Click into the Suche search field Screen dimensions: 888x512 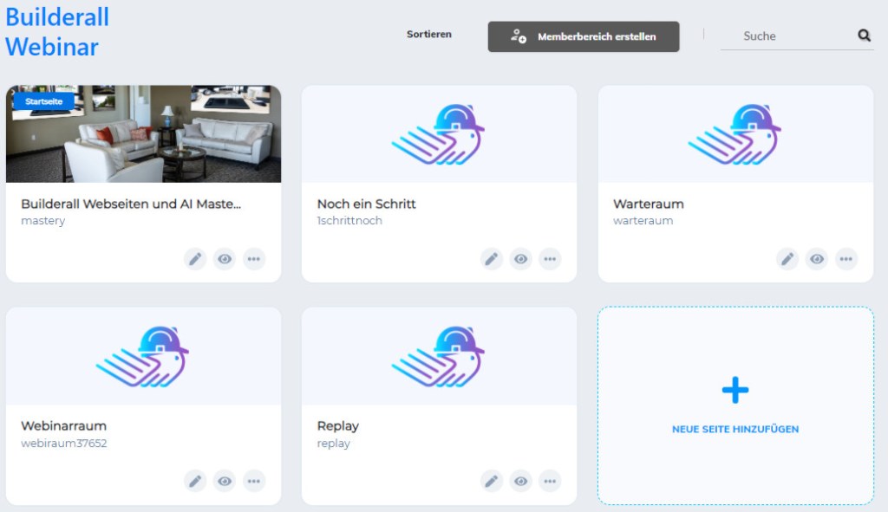[x=793, y=36]
